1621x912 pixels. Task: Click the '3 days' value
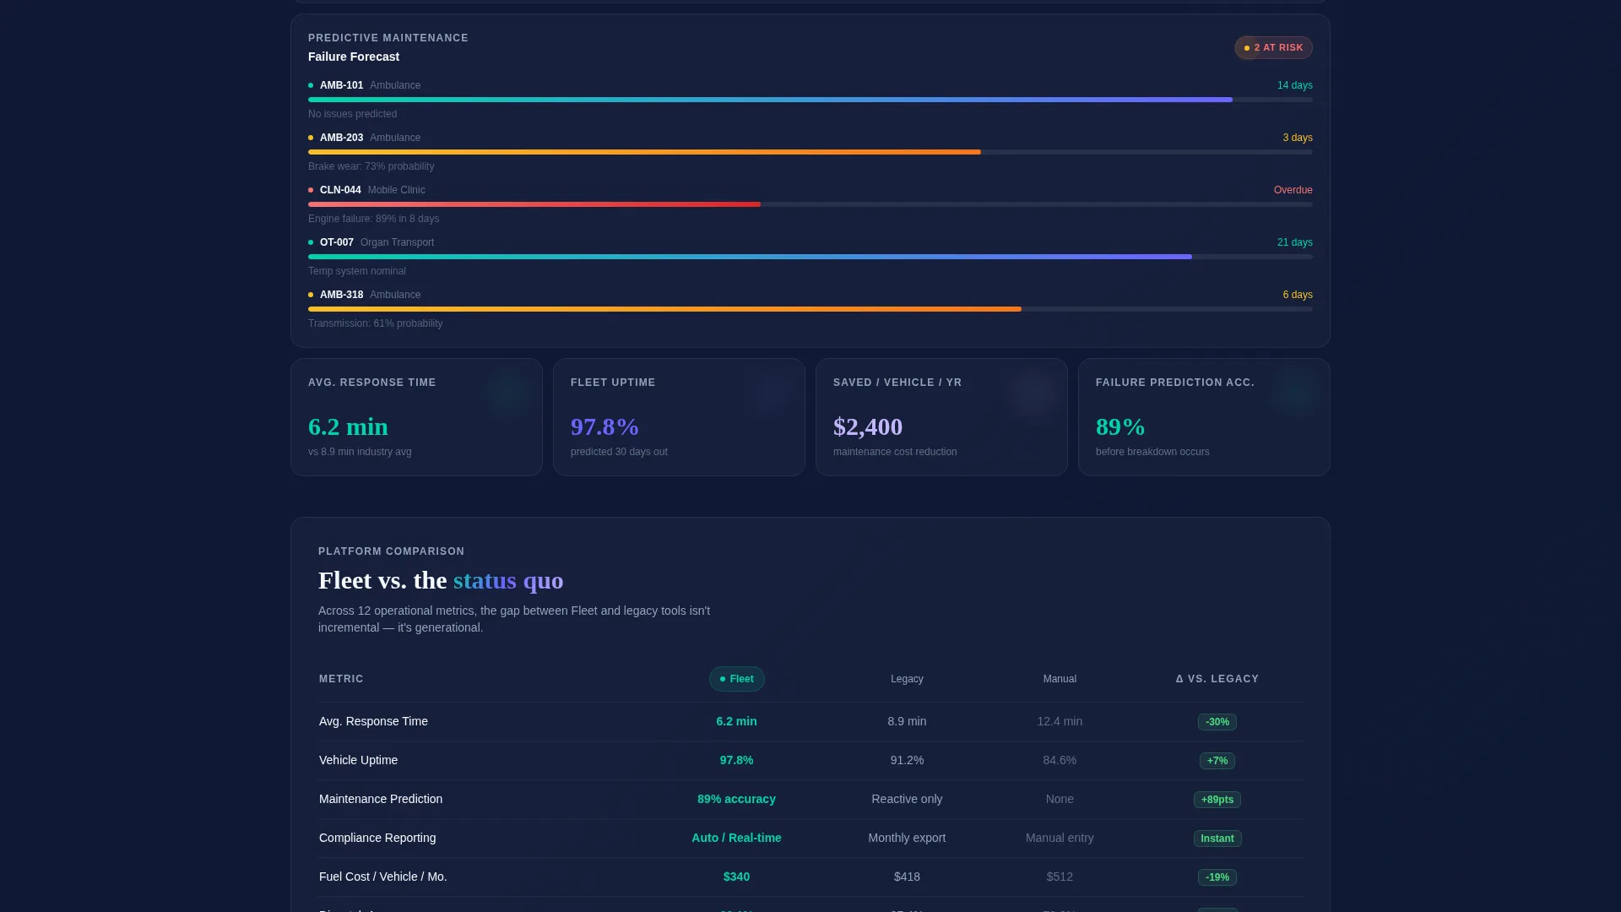[1298, 138]
